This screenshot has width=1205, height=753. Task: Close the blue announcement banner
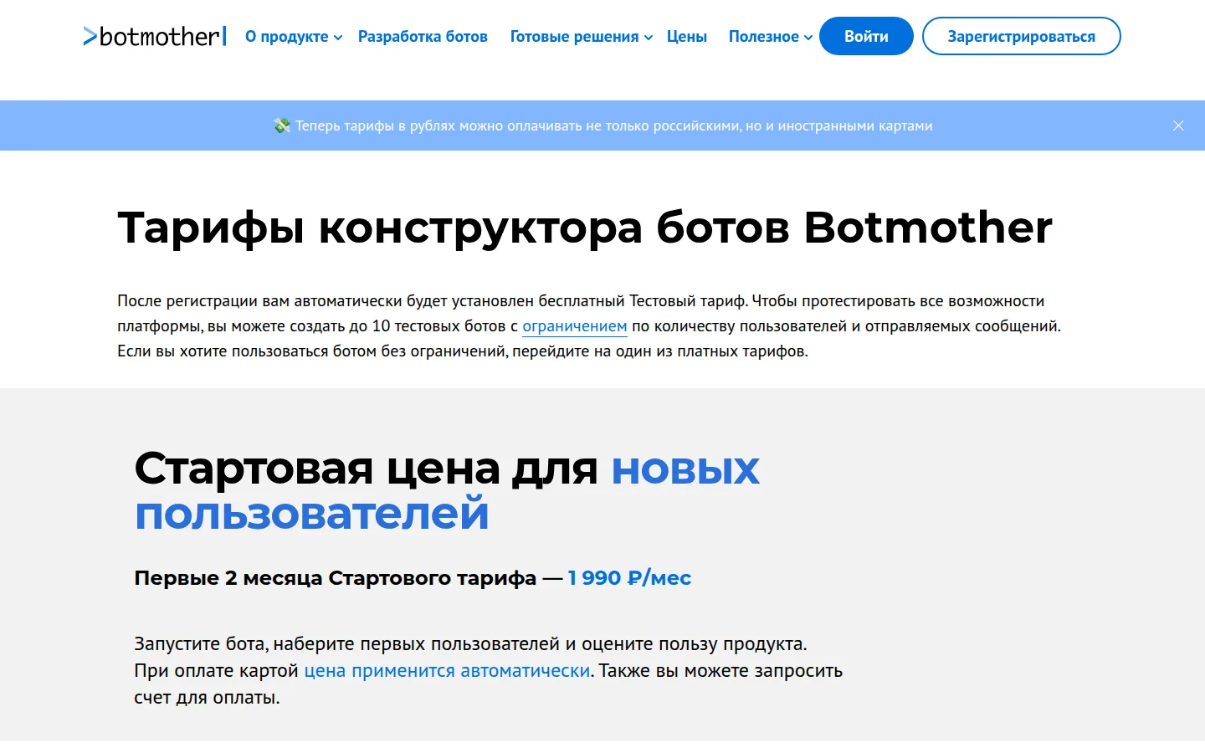click(1178, 125)
